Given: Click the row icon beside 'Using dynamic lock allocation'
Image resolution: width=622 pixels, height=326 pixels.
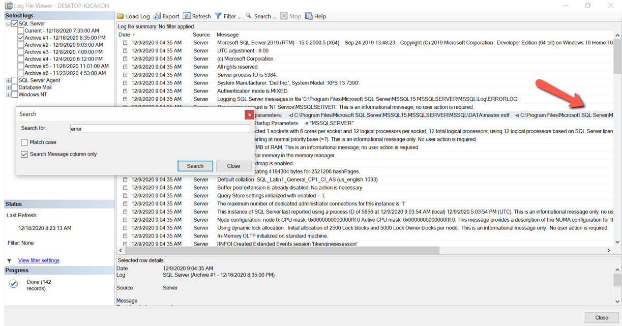Looking at the screenshot, I should coord(125,228).
